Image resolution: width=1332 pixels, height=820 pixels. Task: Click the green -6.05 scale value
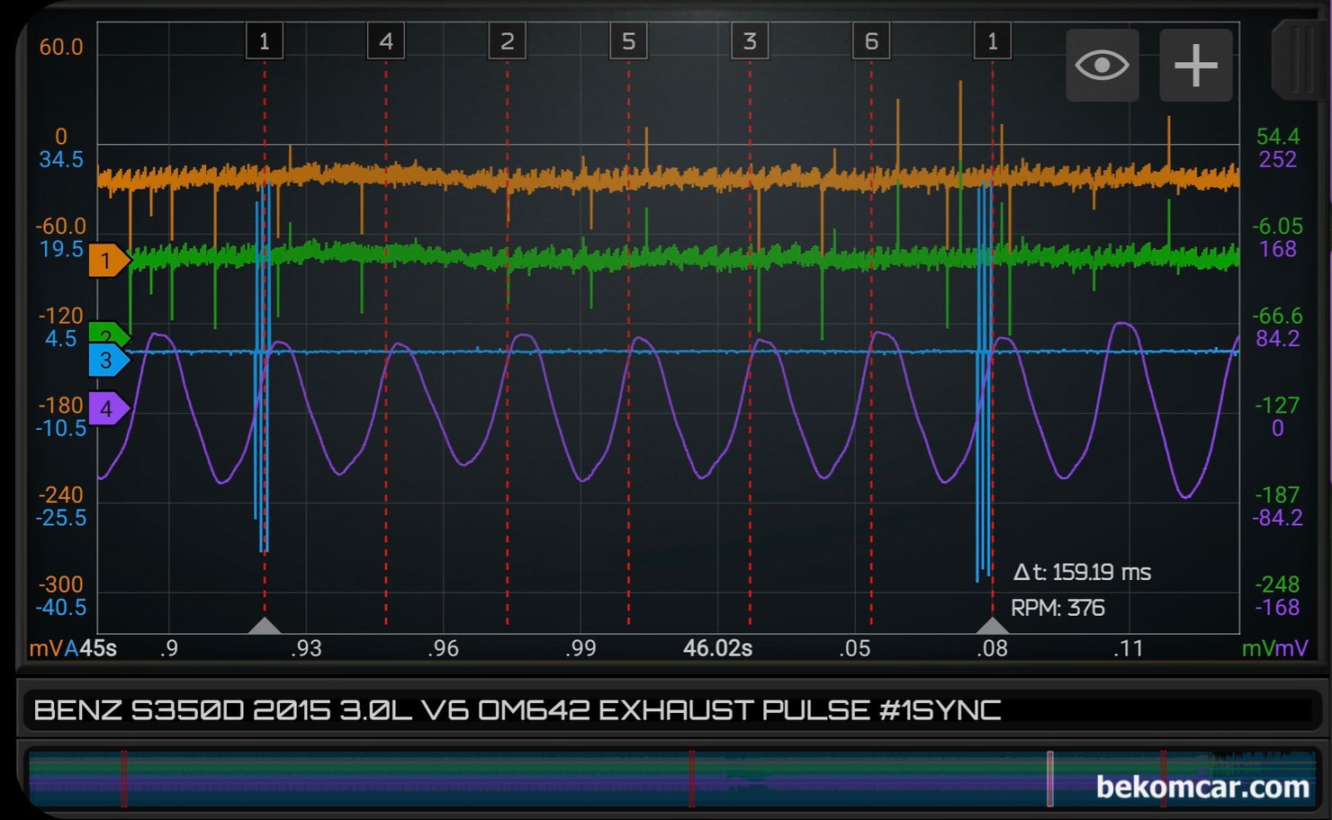1278,227
